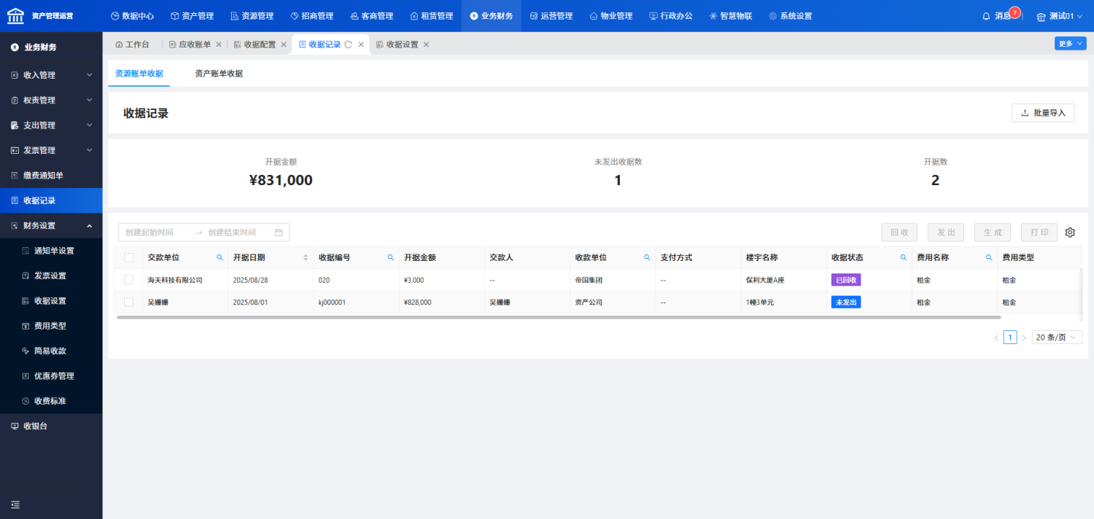Viewport: 1094px width, 519px height.
Task: Open the 资源管理 top menu
Action: pos(252,16)
